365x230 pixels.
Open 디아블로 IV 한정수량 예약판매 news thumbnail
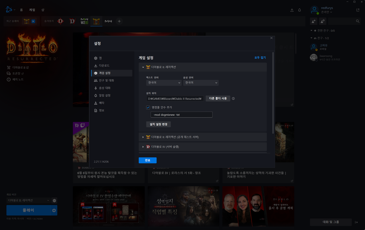(109, 206)
